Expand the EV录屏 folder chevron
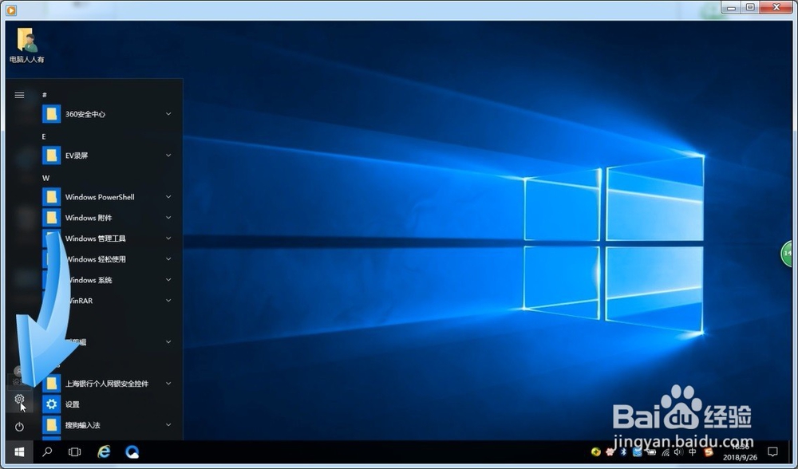798x469 pixels. pos(168,156)
